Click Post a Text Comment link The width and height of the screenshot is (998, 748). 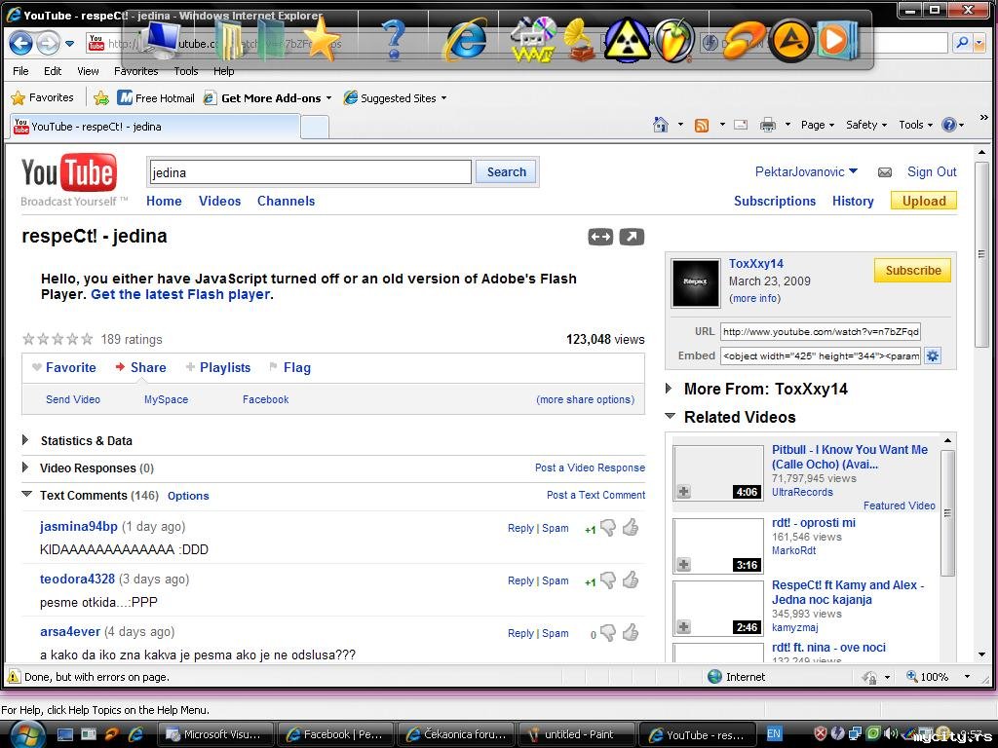(595, 495)
